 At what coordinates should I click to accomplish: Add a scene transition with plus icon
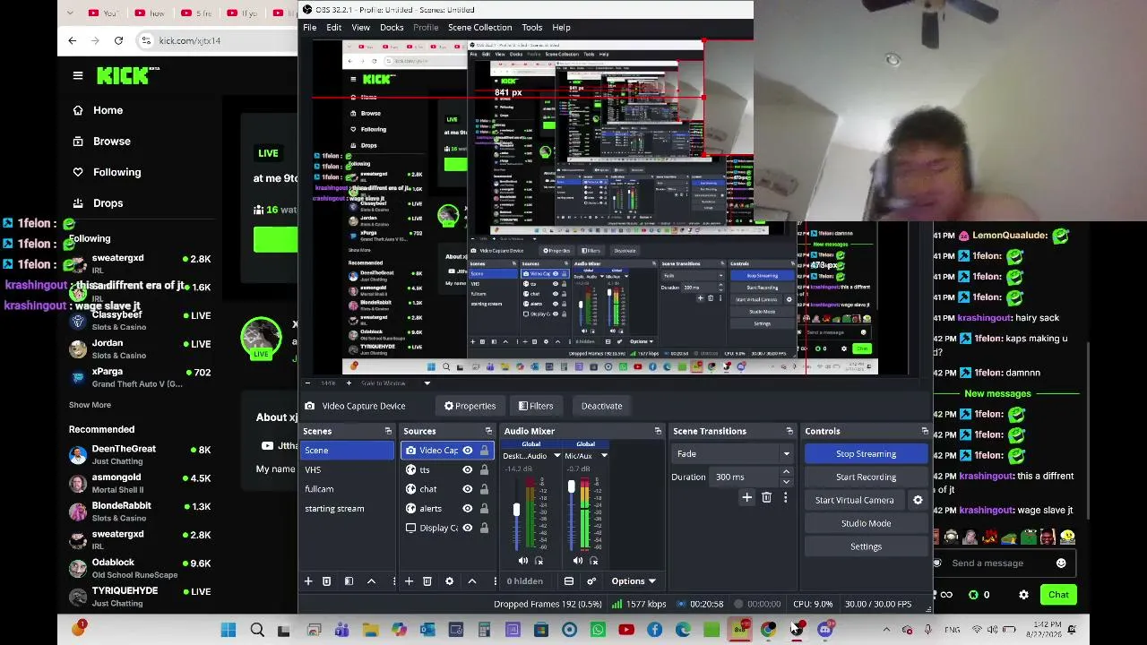[746, 497]
